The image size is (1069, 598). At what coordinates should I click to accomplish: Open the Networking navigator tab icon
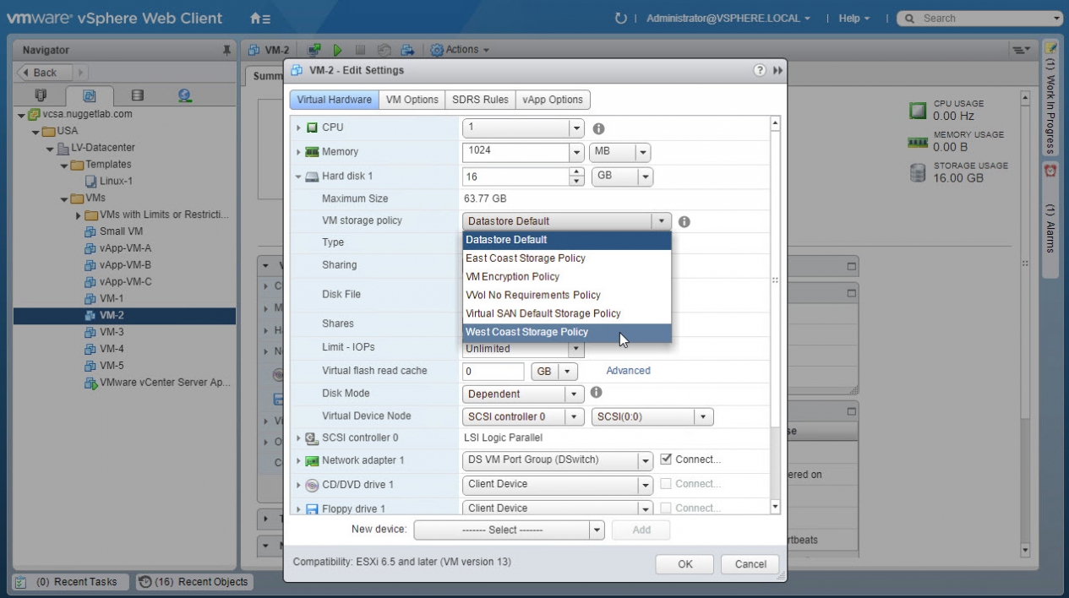pos(183,95)
